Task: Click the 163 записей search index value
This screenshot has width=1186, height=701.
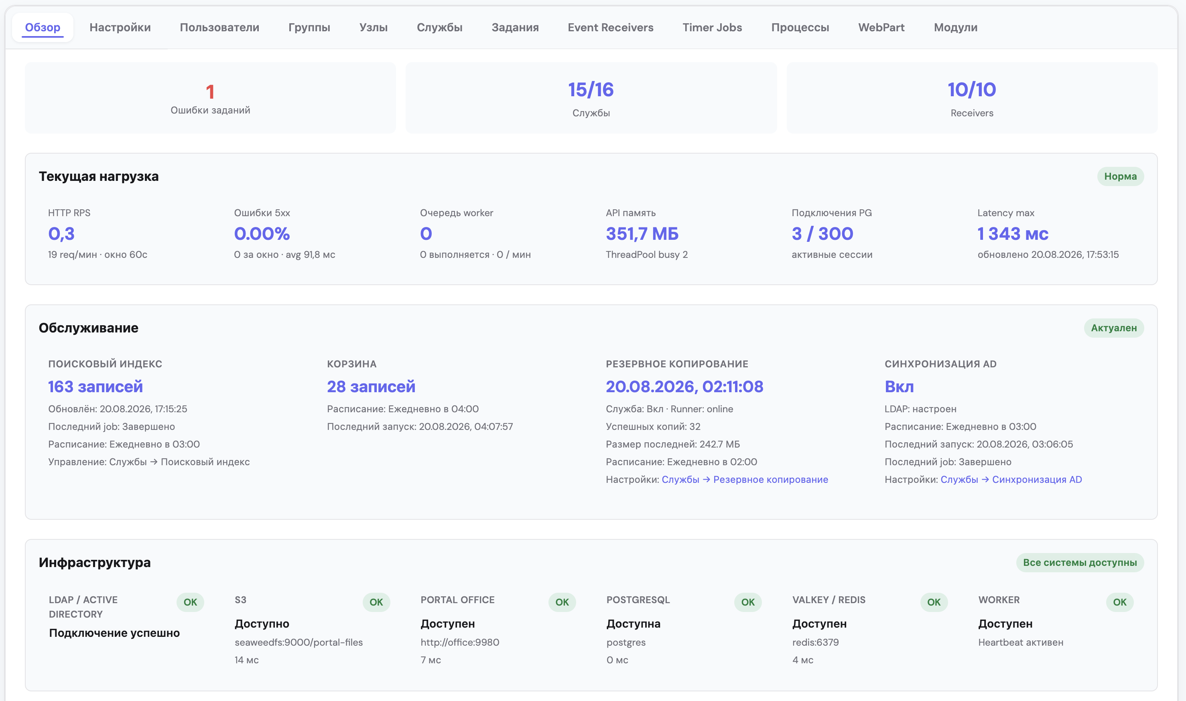Action: (95, 387)
